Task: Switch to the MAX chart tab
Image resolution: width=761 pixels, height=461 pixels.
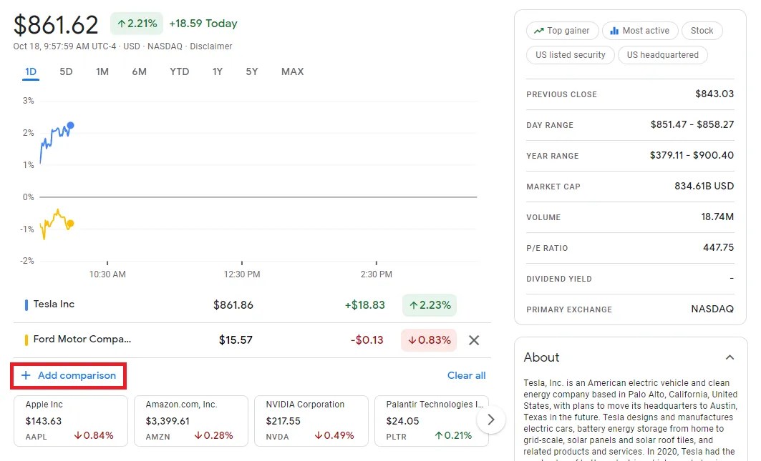Action: 292,71
